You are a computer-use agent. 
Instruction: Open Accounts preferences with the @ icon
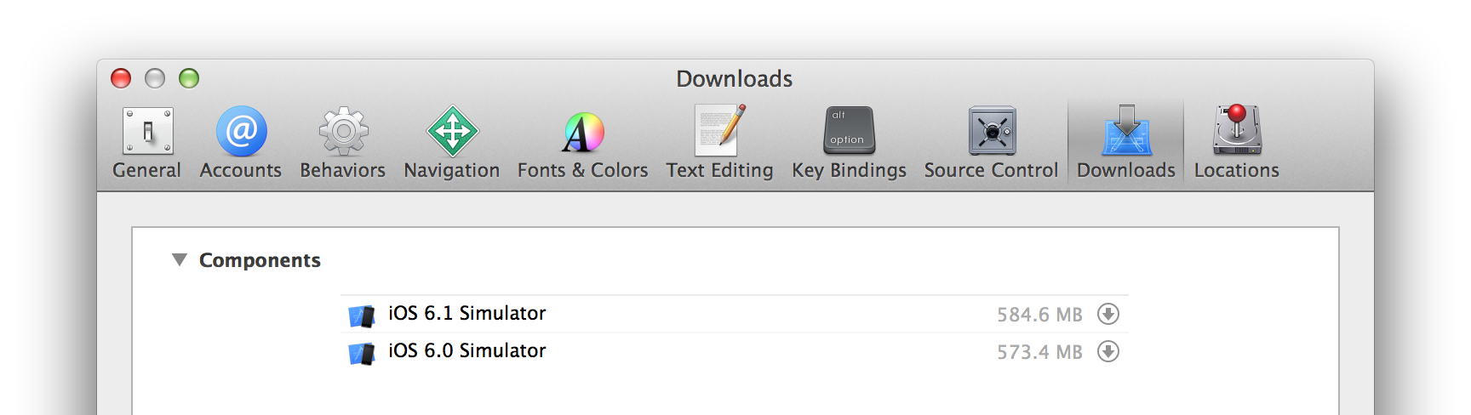tap(241, 132)
